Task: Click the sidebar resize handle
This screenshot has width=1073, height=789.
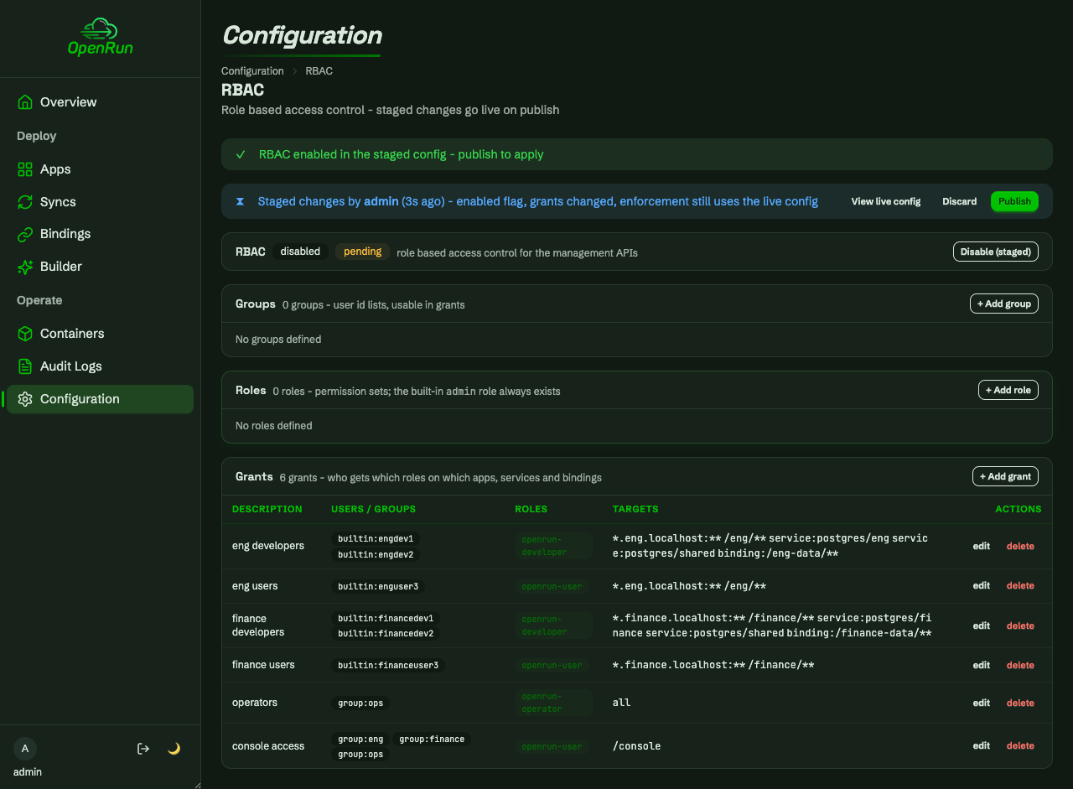Action: point(197,785)
